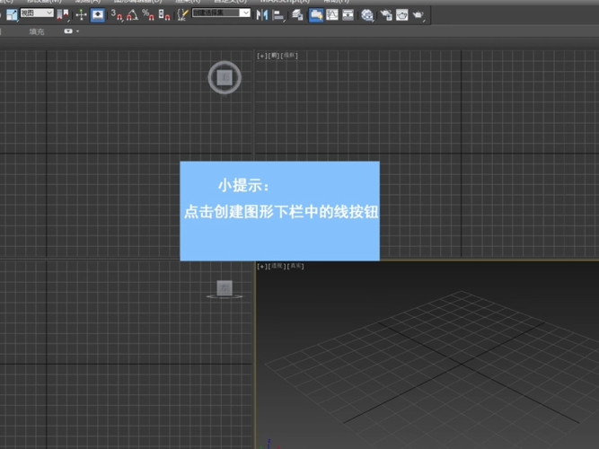Click the compass ring under the left viewport ViewCube

click(225, 296)
